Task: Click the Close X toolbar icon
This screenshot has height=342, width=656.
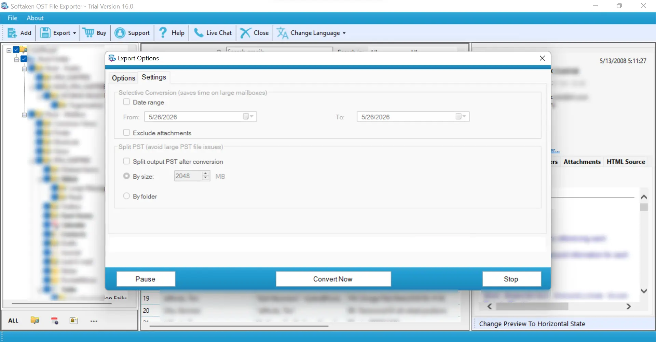Action: (x=245, y=33)
